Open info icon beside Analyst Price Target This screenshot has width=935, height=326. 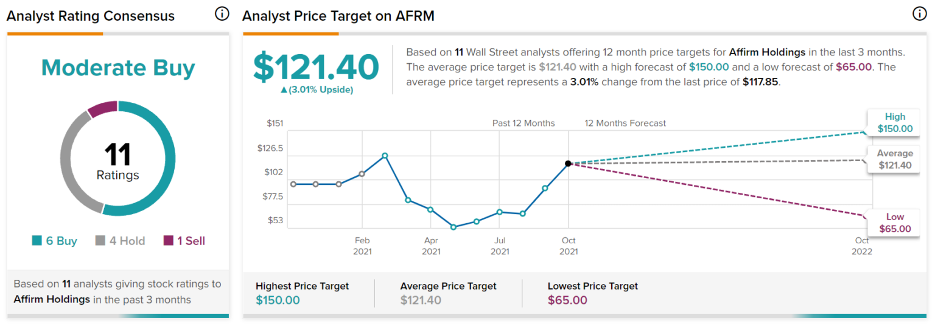[x=920, y=14]
